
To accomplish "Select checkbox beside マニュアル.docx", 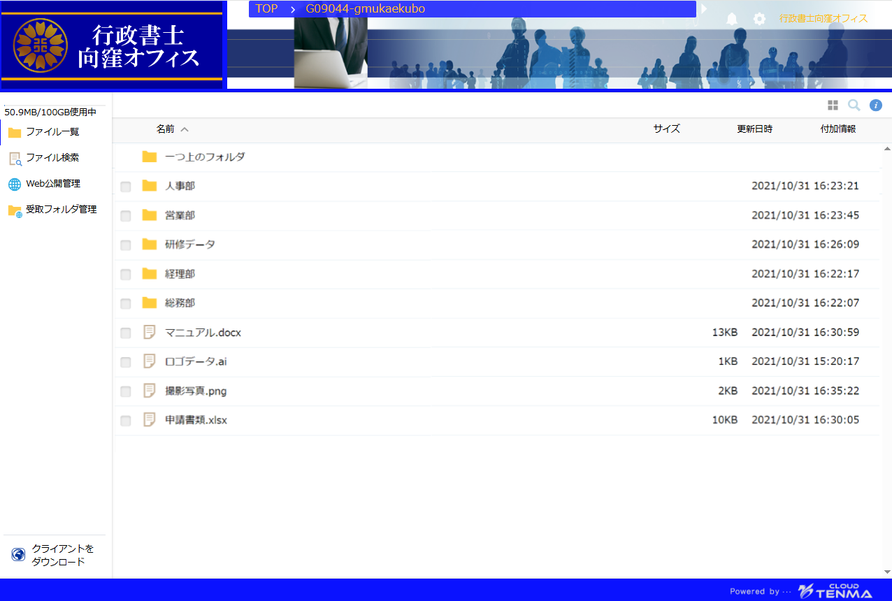I will tap(126, 333).
